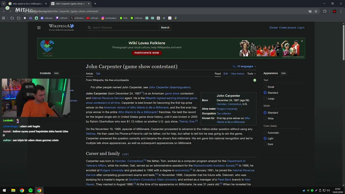Open the tab search dropdown arrow
345x194 pixels.
point(4,4)
